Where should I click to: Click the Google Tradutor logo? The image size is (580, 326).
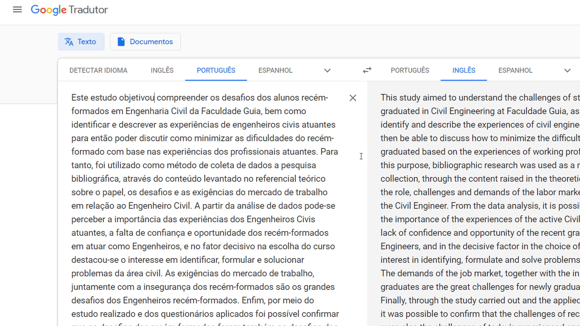pos(69,10)
